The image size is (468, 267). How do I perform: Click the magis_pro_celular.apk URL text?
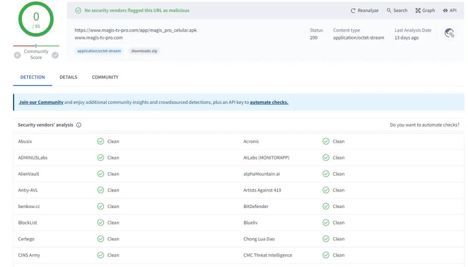135,30
